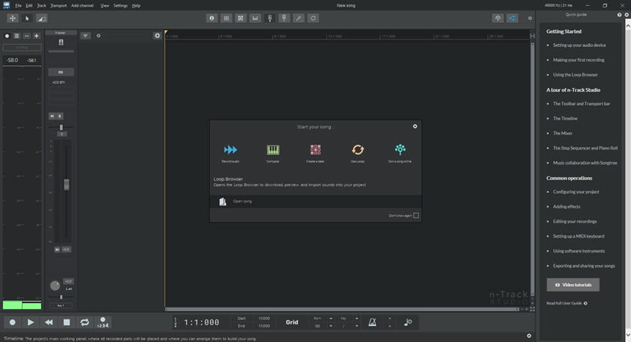Select the arrow pointer tool
Viewport: 631px width, 342px height.
(x=27, y=18)
